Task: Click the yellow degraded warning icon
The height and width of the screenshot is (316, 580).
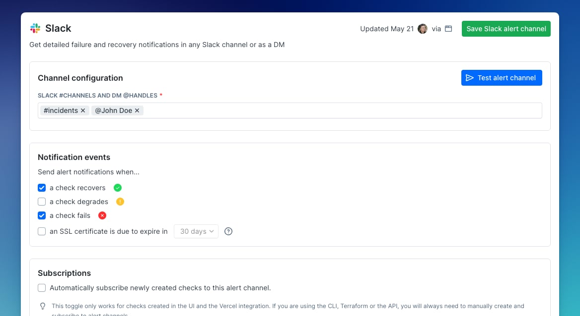Action: pos(120,202)
